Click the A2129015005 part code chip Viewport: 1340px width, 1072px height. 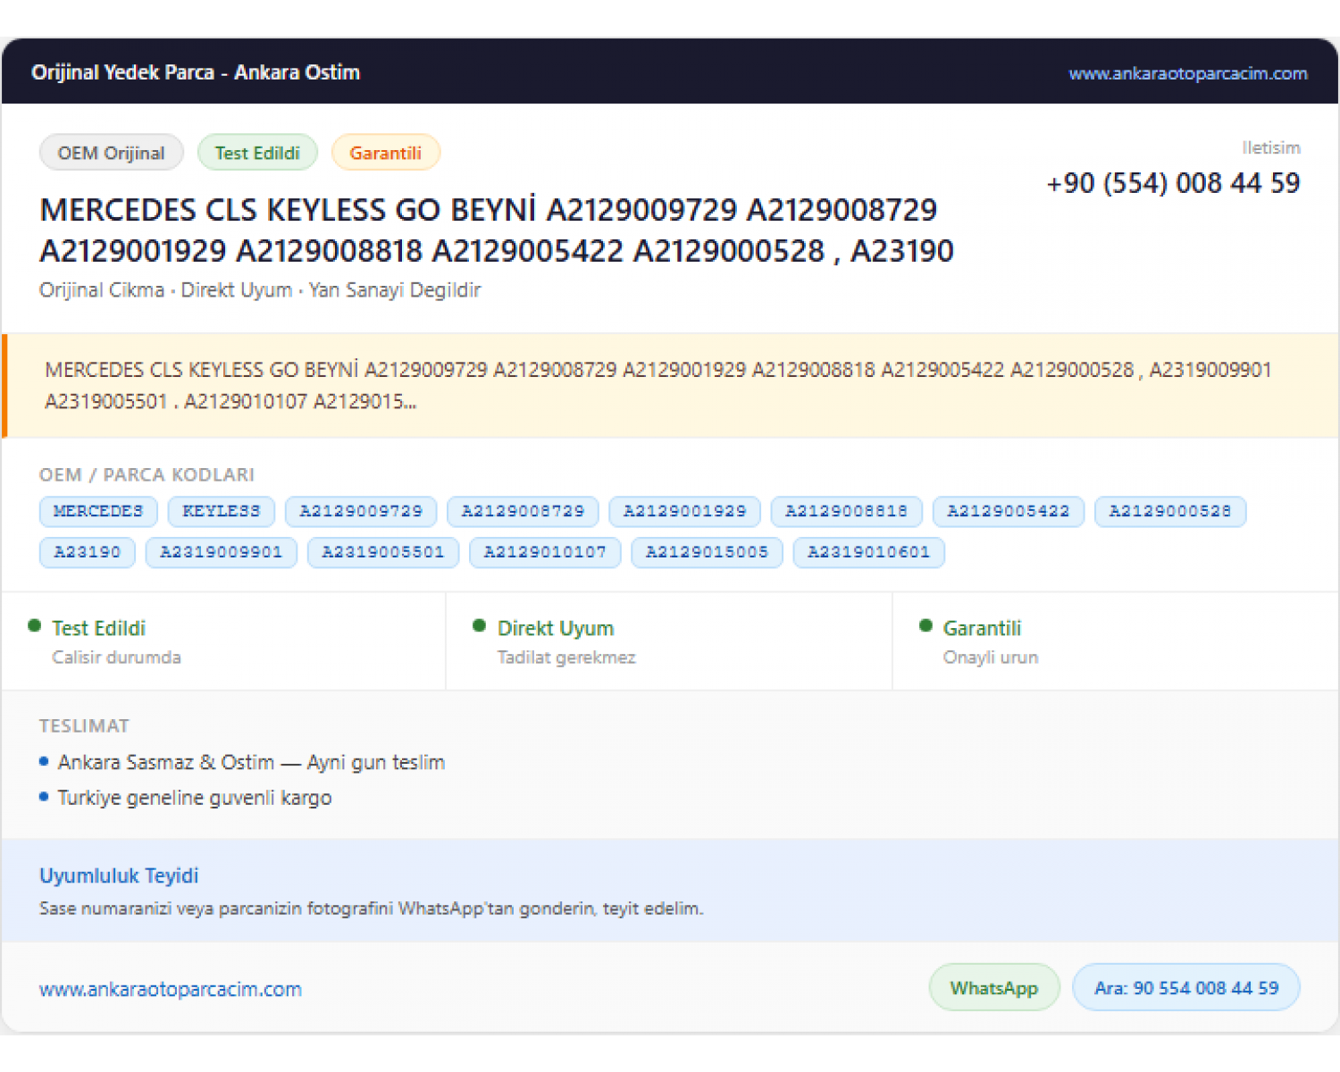click(x=708, y=552)
